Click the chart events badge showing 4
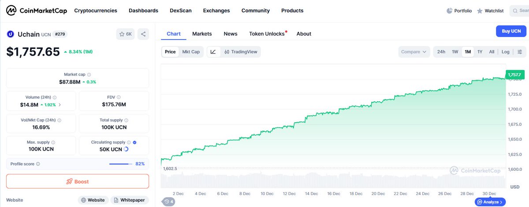 coord(169,201)
